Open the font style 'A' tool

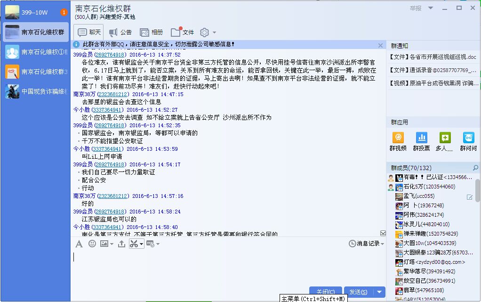[79, 244]
